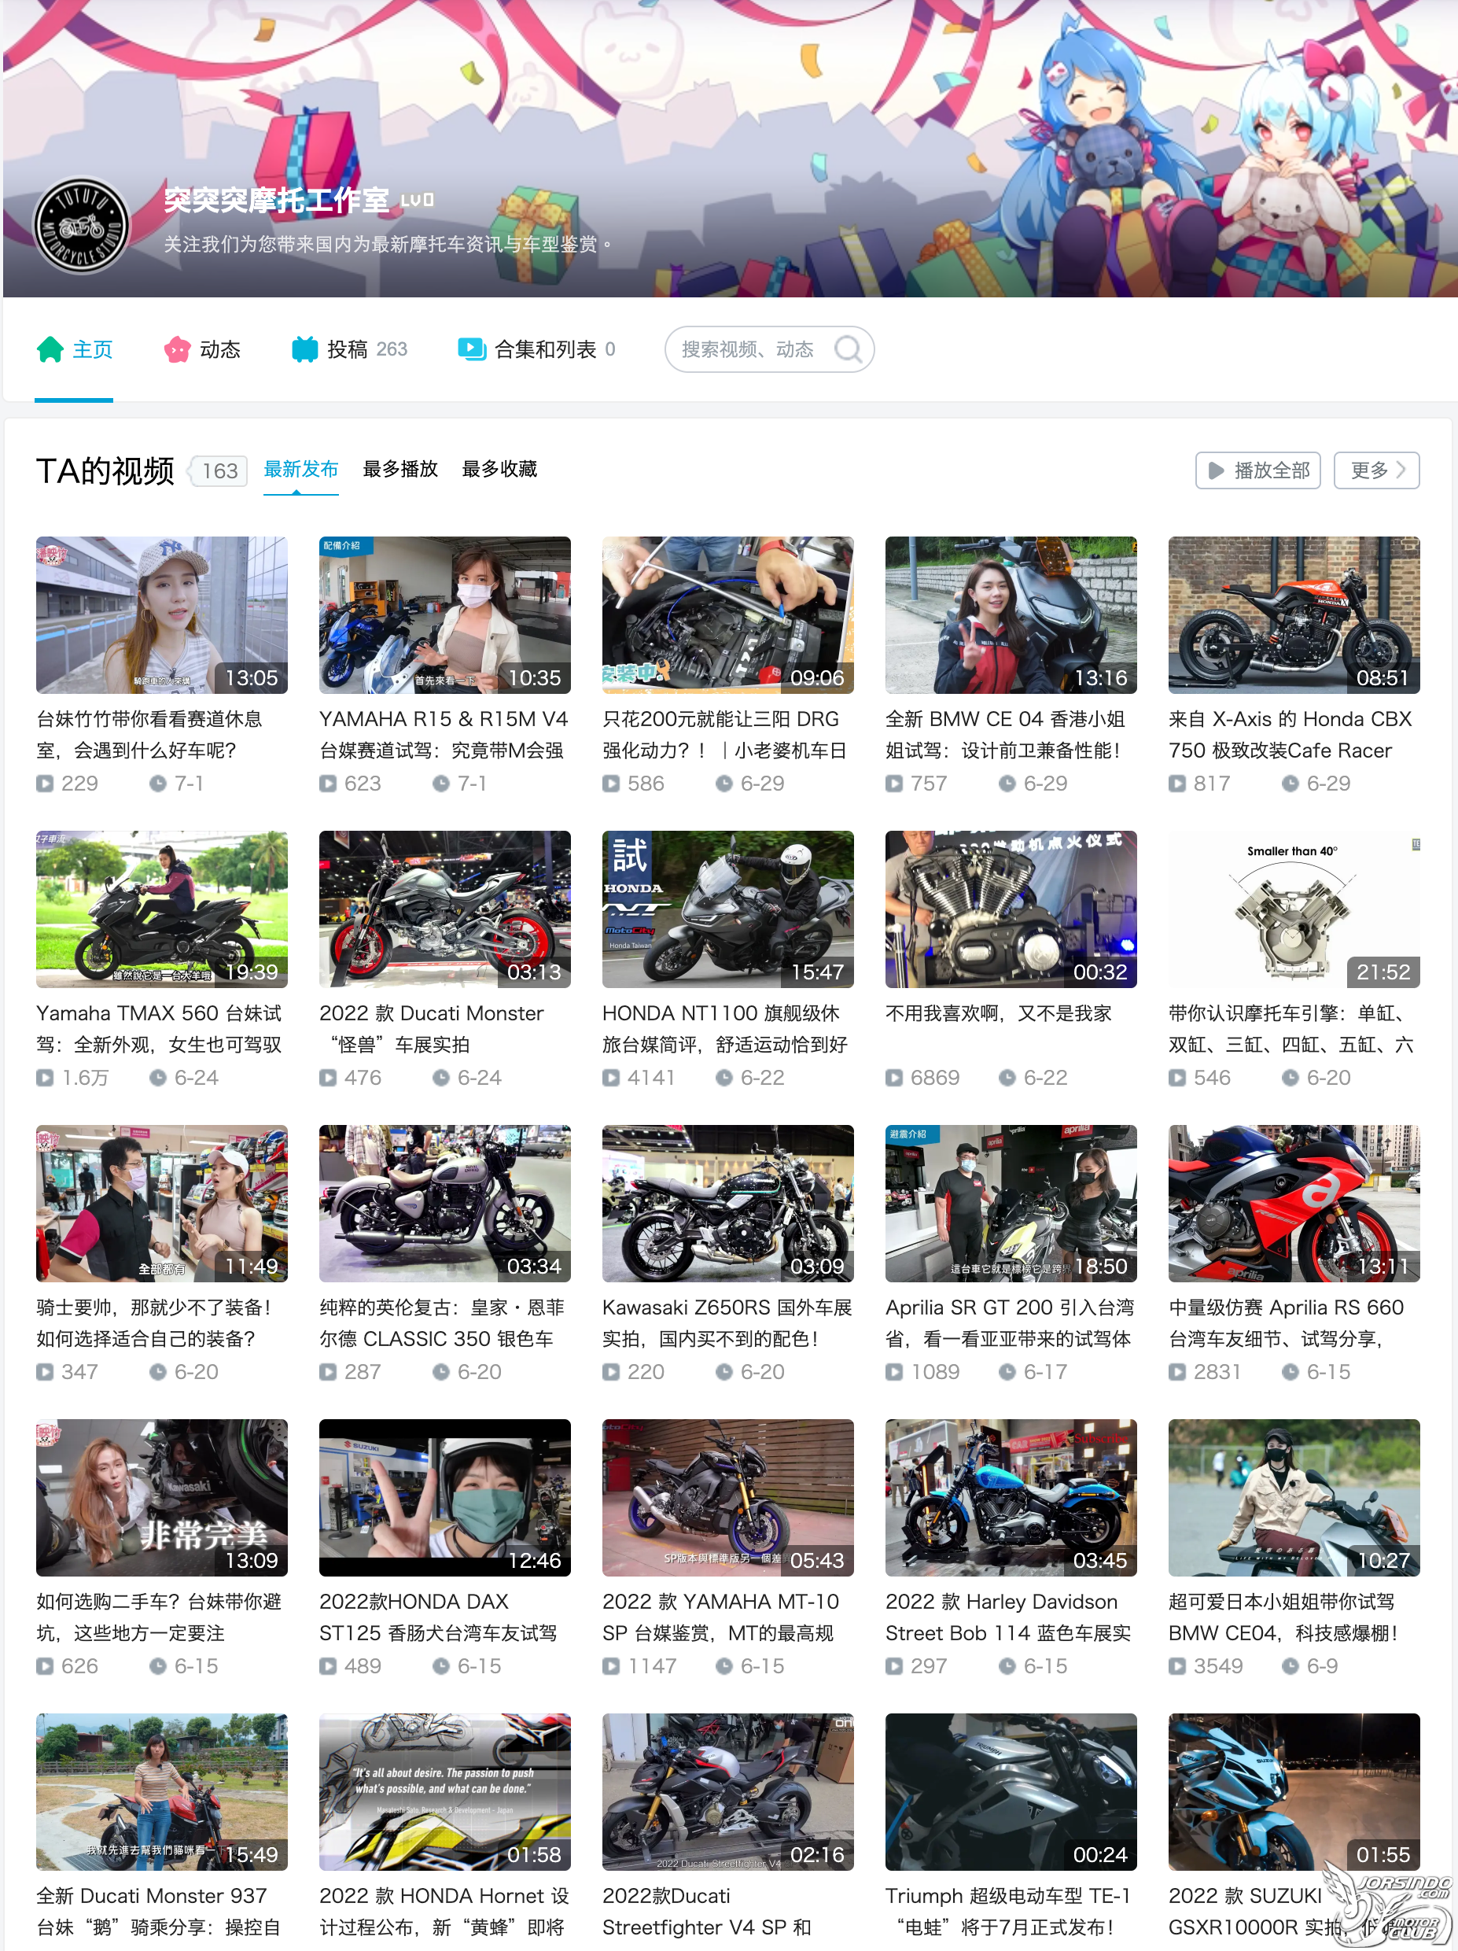Viewport: 1458px width, 1951px height.
Task: Open the Ducati Monster 03:13 thumbnail
Action: [x=444, y=909]
